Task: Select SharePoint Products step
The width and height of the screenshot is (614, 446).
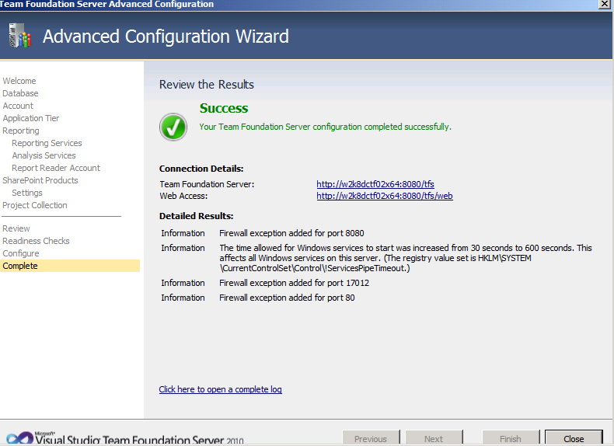Action: point(40,180)
